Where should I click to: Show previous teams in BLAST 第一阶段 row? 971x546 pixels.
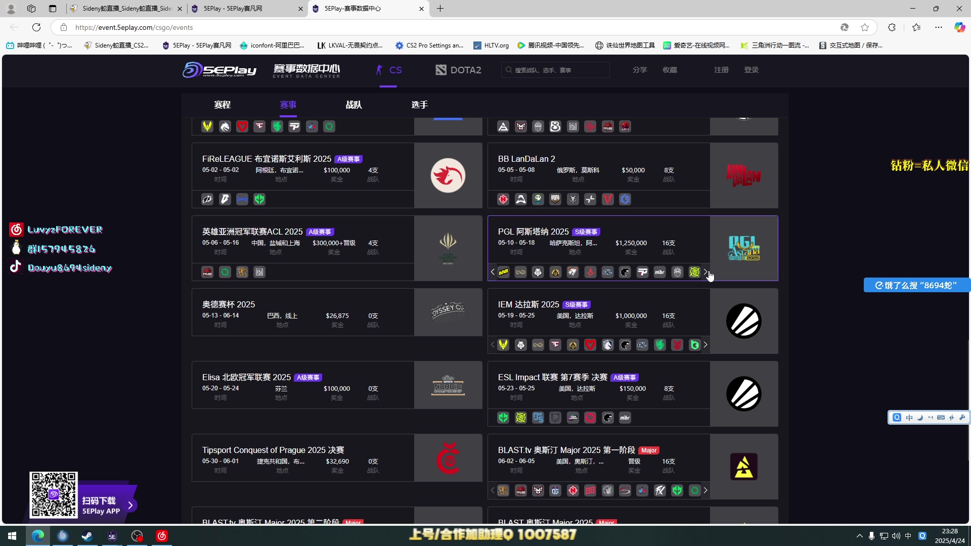click(x=493, y=490)
